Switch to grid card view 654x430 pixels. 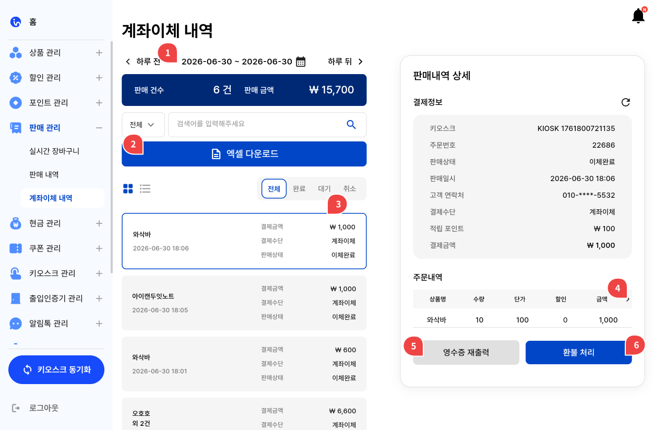tap(128, 188)
